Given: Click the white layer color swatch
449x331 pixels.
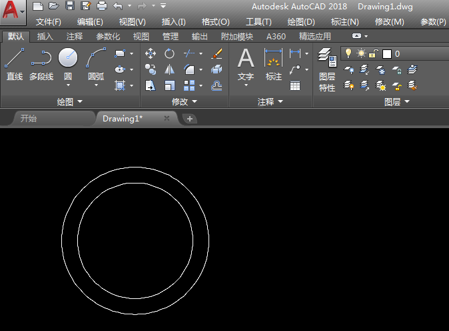Looking at the screenshot, I should 387,53.
